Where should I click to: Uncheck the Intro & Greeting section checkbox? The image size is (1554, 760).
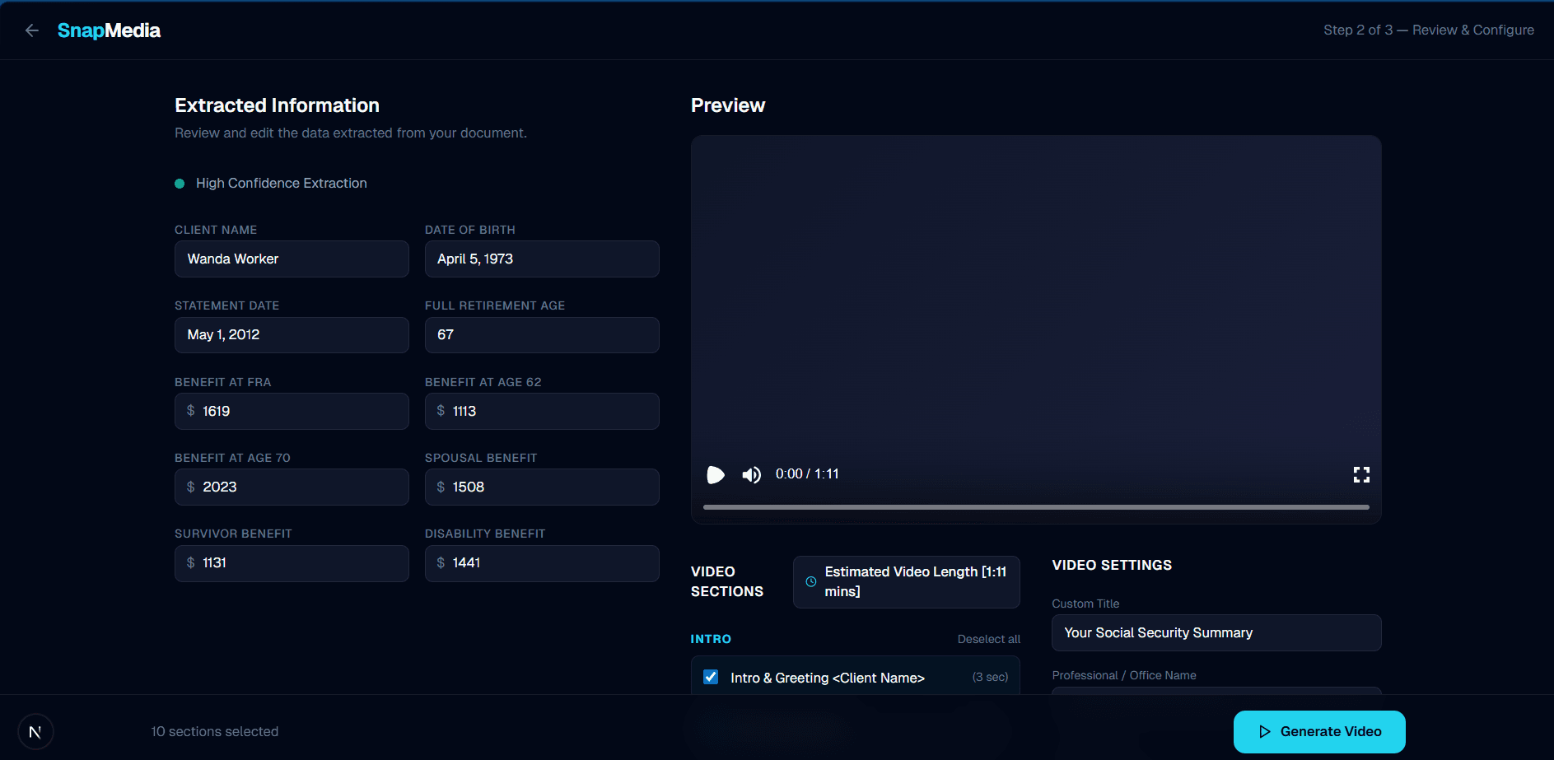point(710,677)
